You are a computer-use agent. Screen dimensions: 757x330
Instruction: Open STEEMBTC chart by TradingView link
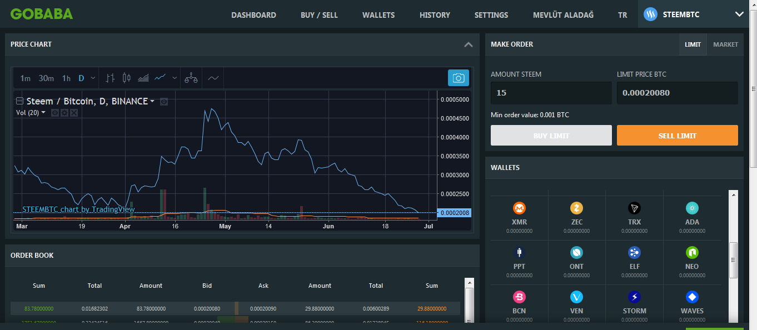pos(78,209)
